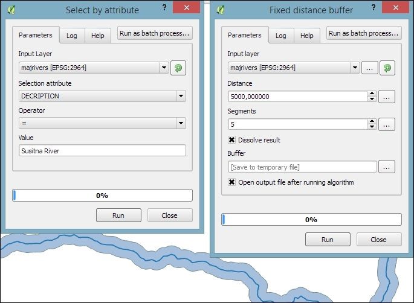Click ellipsis button next to Distance field
The height and width of the screenshot is (303, 414).
pyautogui.click(x=387, y=96)
